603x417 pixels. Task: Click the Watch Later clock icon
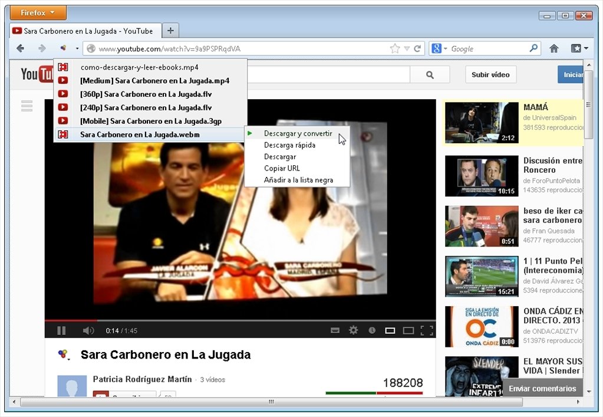click(372, 330)
